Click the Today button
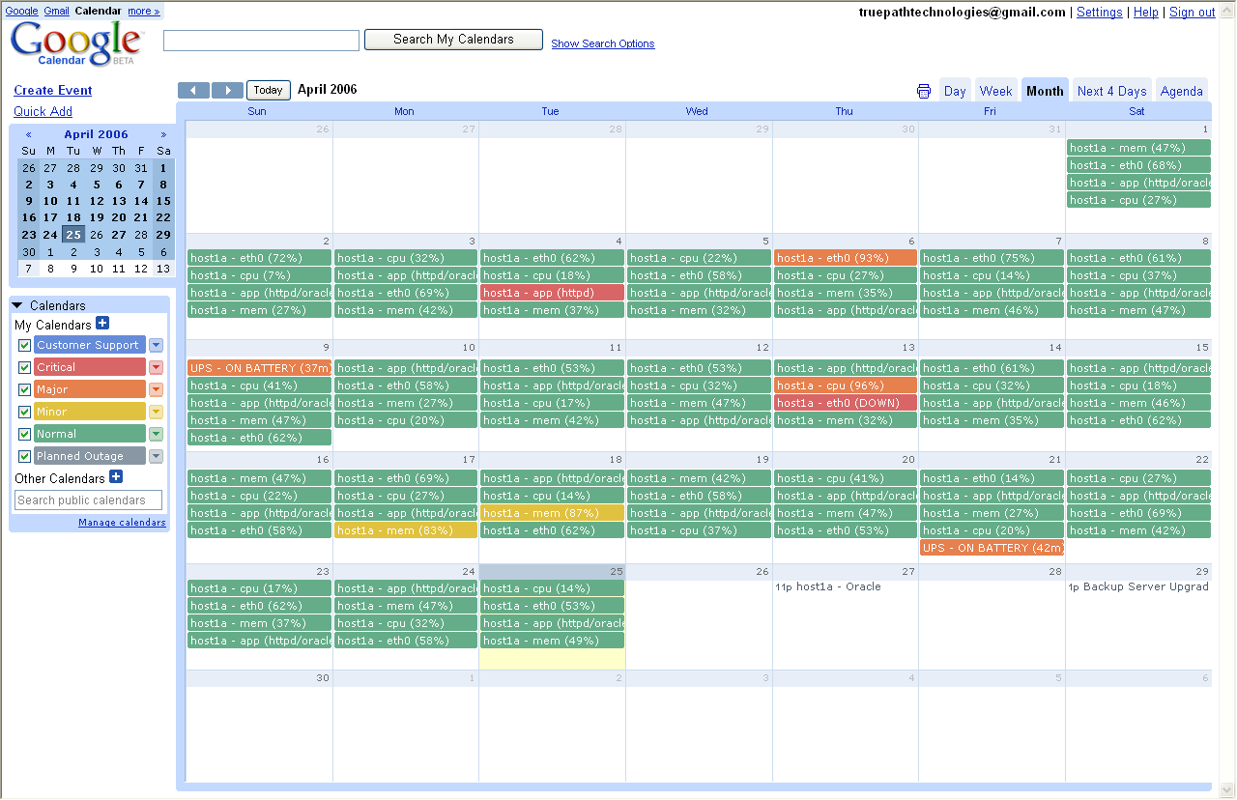This screenshot has width=1237, height=800. pyautogui.click(x=268, y=90)
